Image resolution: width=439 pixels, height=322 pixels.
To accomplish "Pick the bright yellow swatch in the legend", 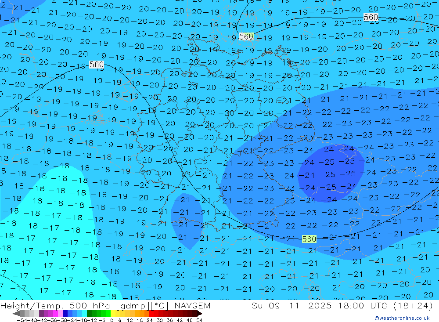I will pyautogui.click(x=113, y=313).
